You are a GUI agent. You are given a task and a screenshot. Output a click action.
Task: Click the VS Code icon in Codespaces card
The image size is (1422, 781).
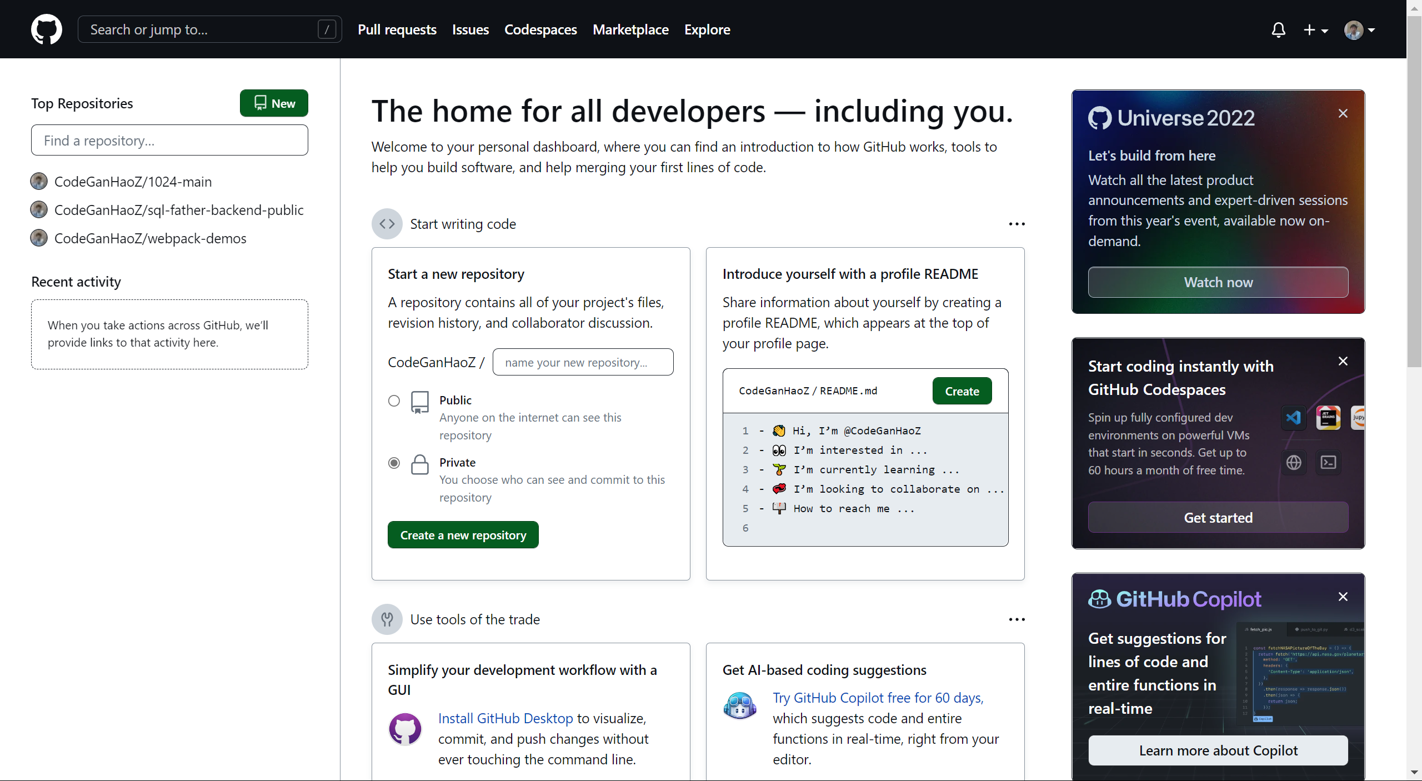tap(1293, 418)
